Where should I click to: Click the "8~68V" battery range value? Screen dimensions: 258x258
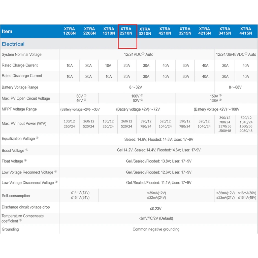point(235,87)
